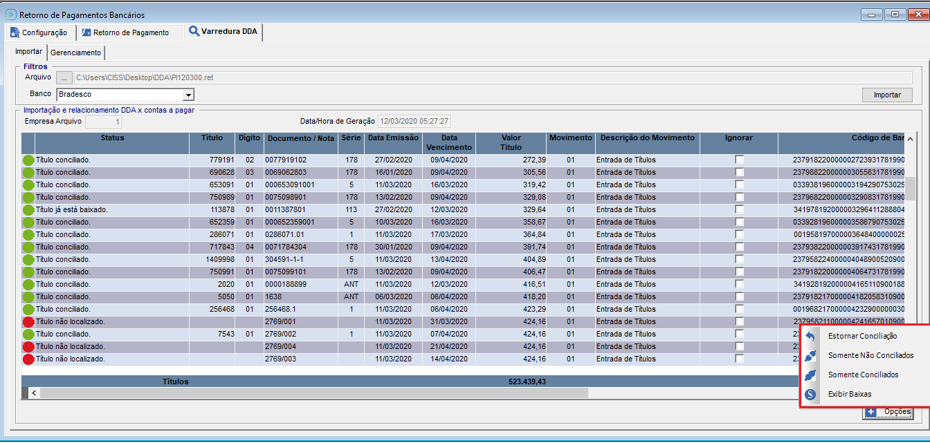Open the Banco dropdown showing Bradesco
This screenshot has height=443, width=930.
[188, 95]
